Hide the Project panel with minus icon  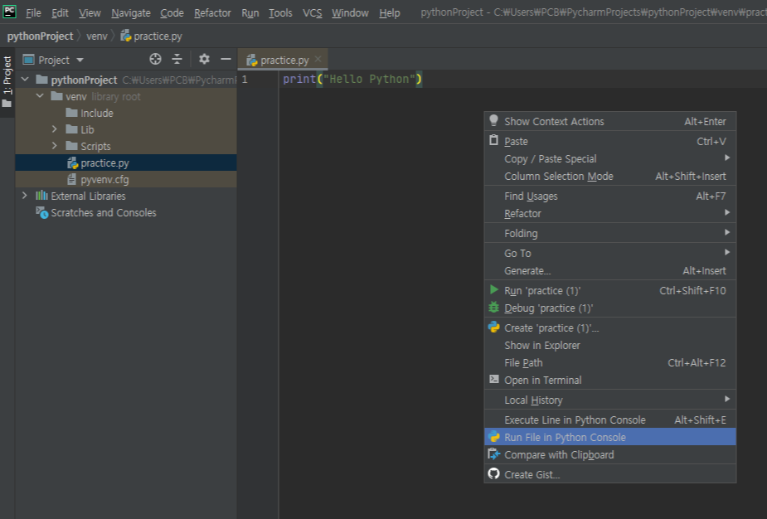[226, 59]
